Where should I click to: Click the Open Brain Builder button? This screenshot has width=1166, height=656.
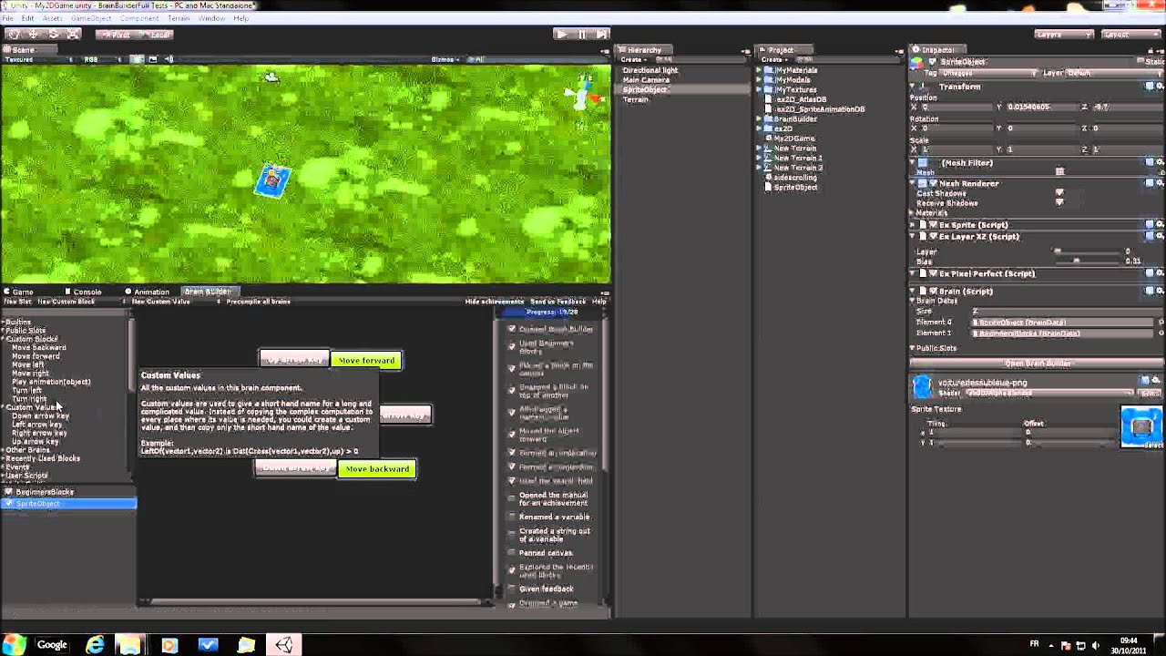point(1037,364)
